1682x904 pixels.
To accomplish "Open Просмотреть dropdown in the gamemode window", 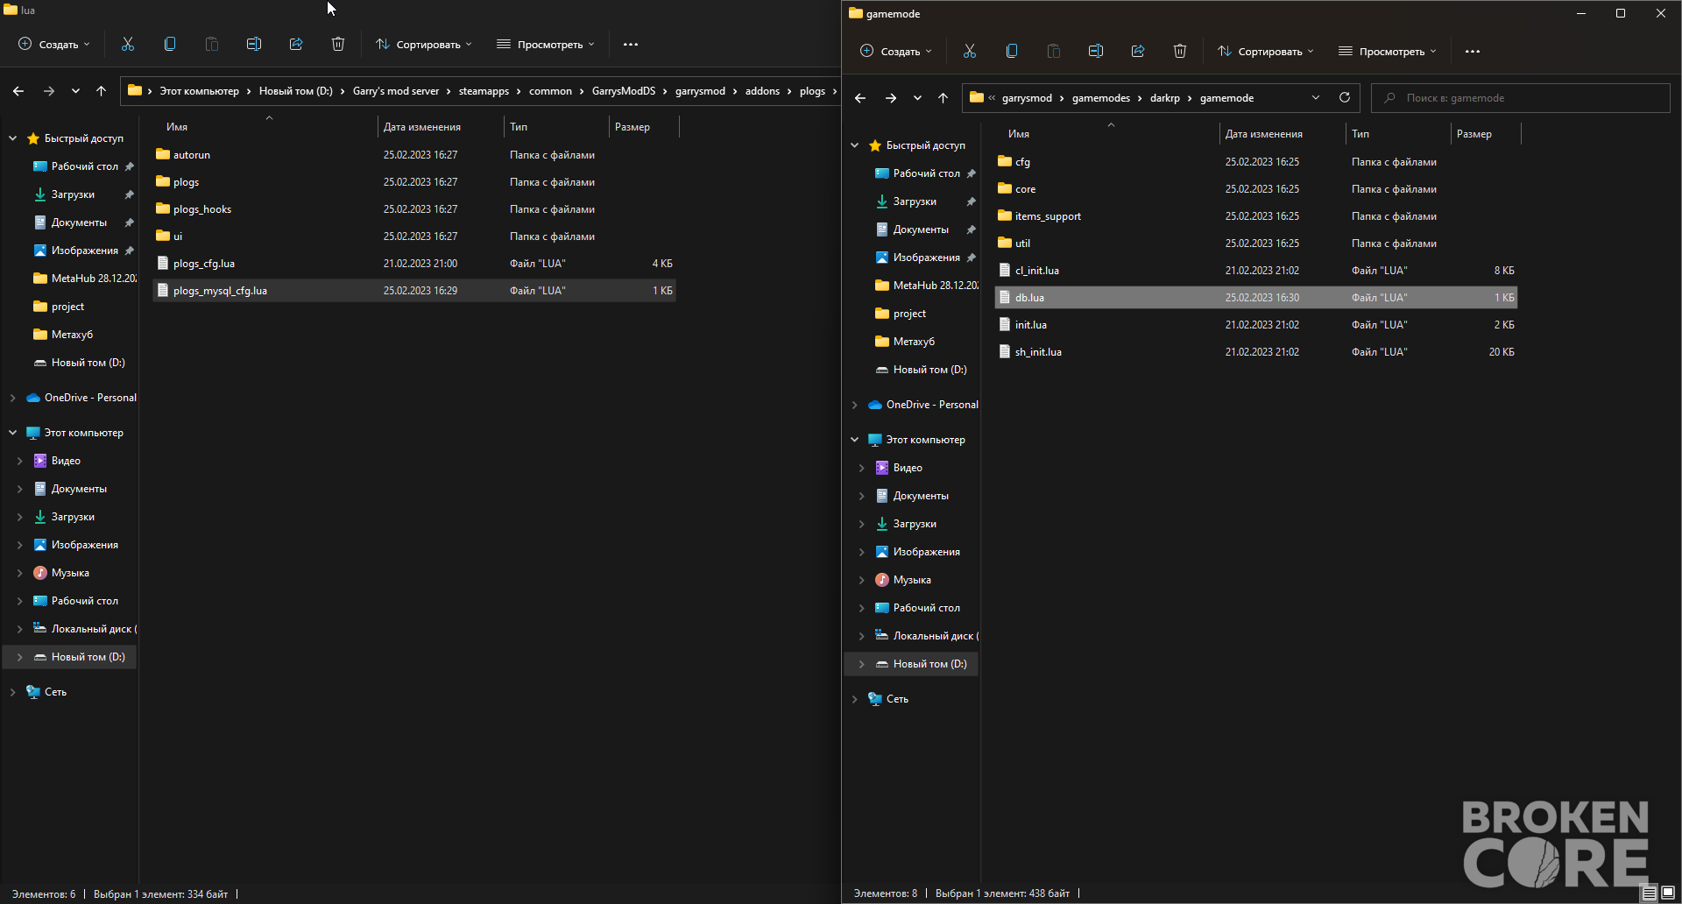I will (x=1388, y=51).
